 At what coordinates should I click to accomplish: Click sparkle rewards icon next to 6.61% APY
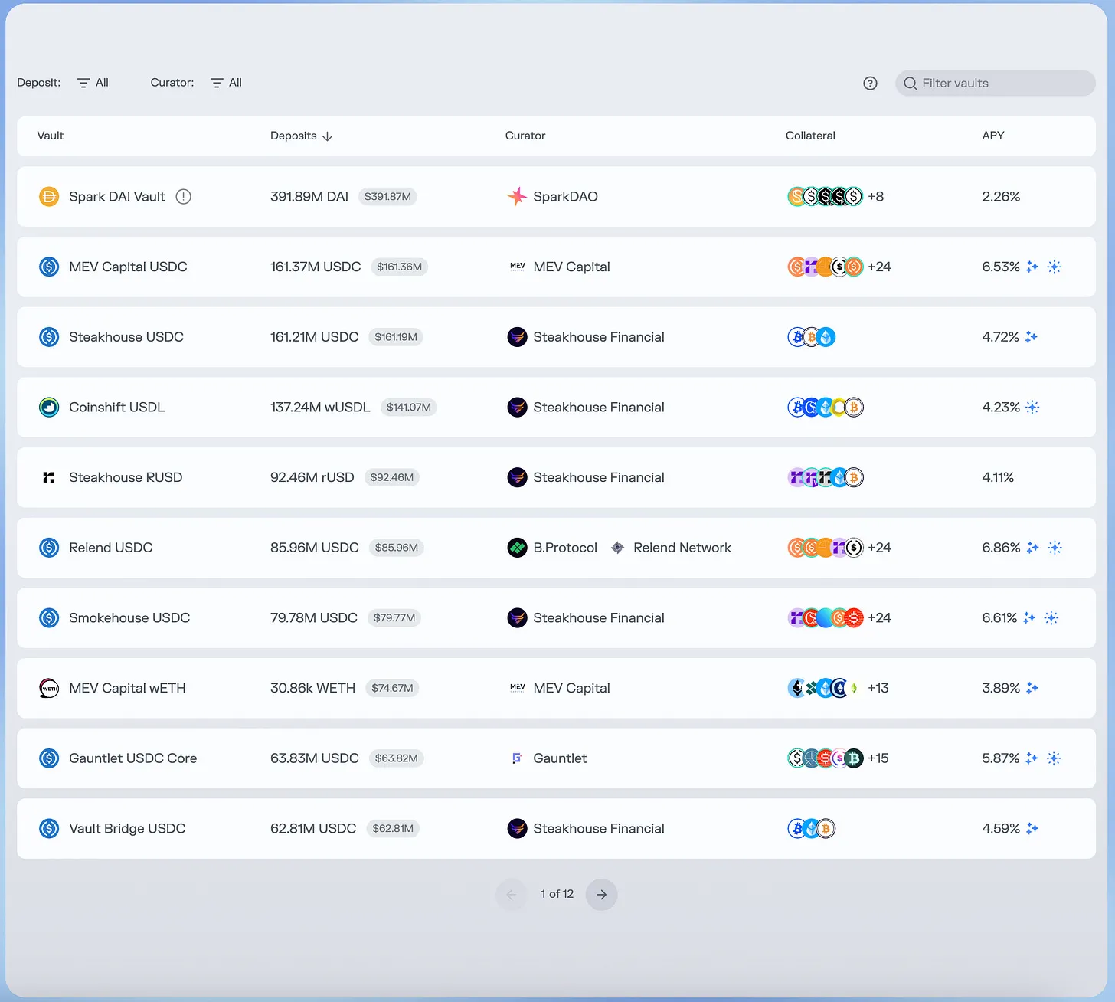pyautogui.click(x=1029, y=618)
